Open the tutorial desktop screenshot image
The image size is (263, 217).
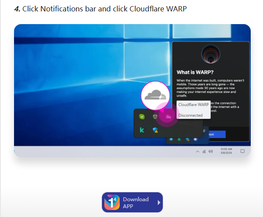click(x=132, y=91)
